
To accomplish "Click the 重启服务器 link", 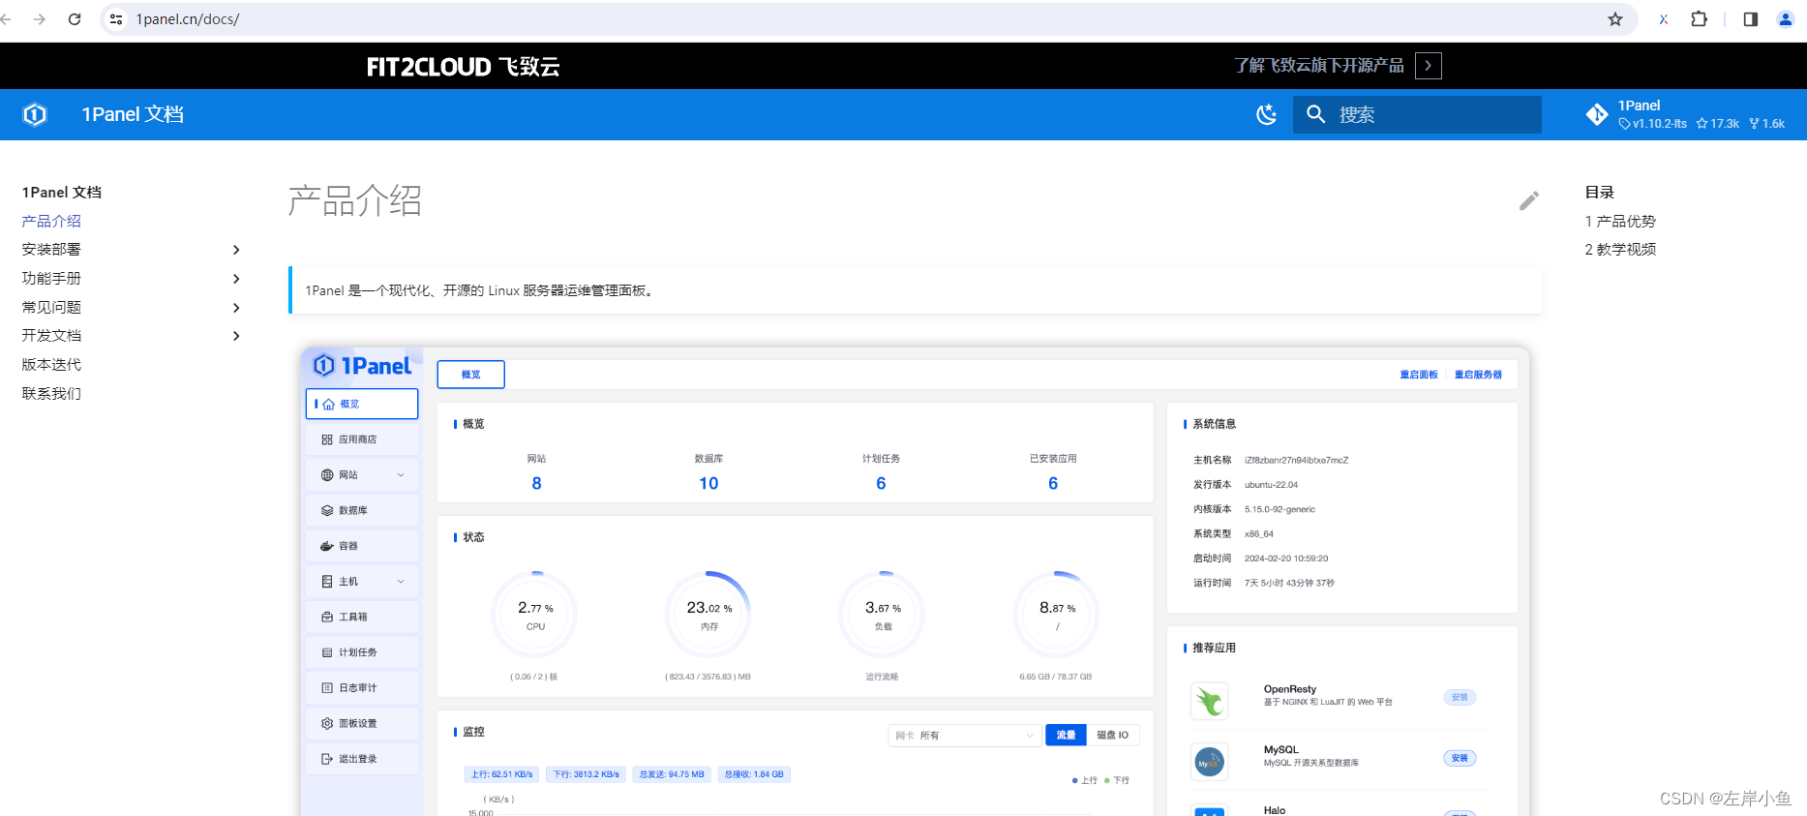I will click(1478, 375).
